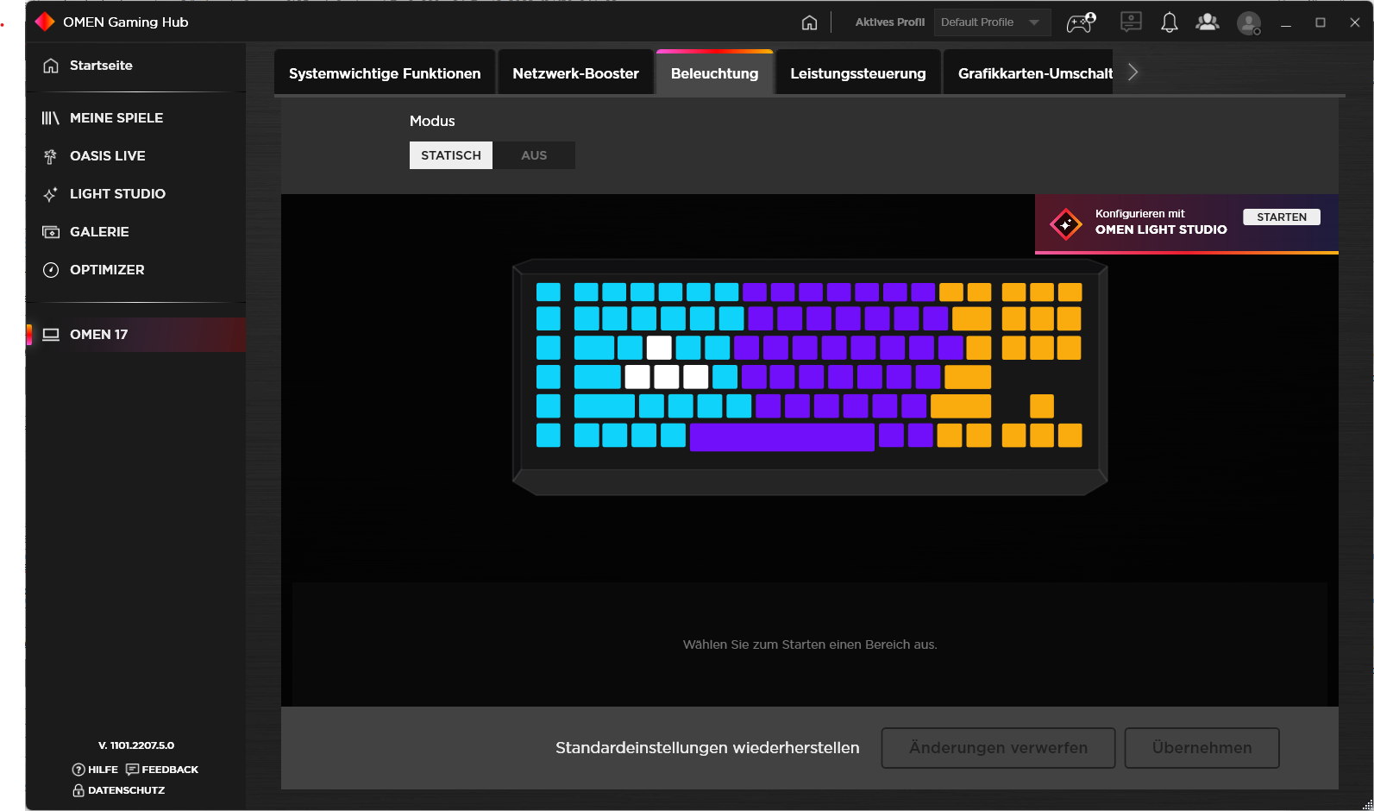Click the 'Konfigurieren mit' banner text

(x=1140, y=214)
